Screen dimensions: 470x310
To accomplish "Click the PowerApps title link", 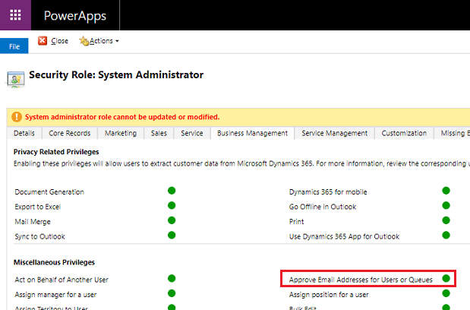I will (75, 16).
